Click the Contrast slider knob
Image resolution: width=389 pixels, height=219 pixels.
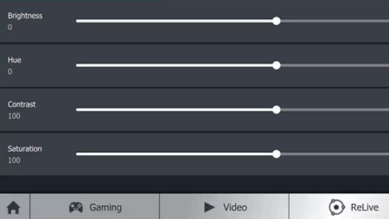click(276, 110)
